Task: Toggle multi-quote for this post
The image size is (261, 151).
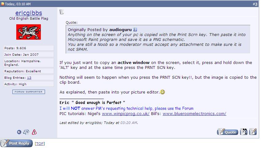Action: pyautogui.click(x=244, y=132)
